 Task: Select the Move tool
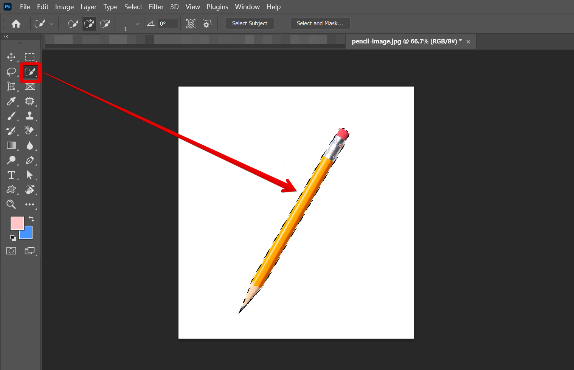pos(11,57)
